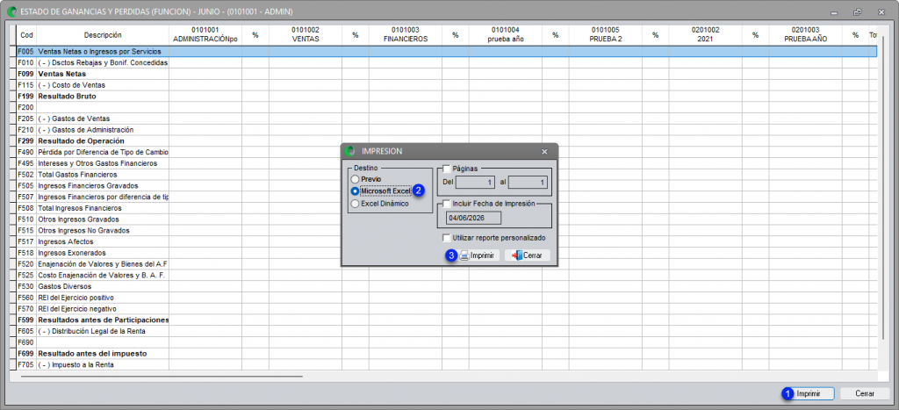Enable the Páginas checkbox
Screen dimensions: 899x410
447,169
